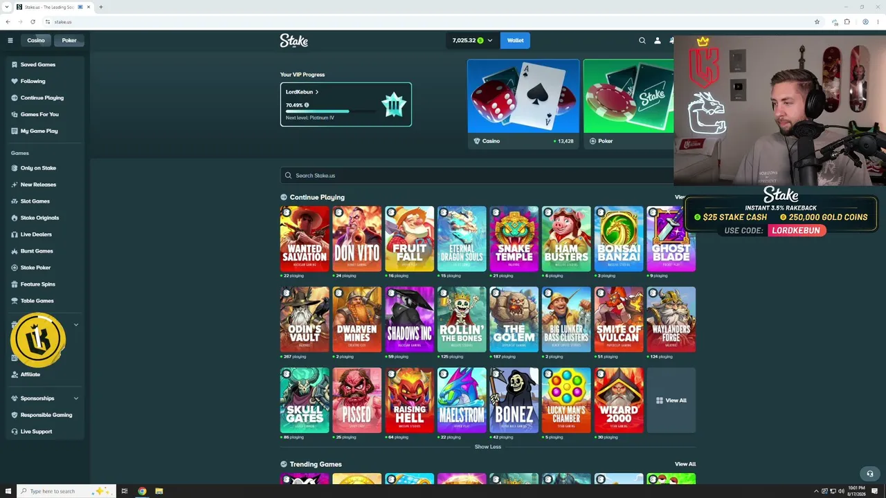Open File Explorer from the taskbar

[x=159, y=491]
